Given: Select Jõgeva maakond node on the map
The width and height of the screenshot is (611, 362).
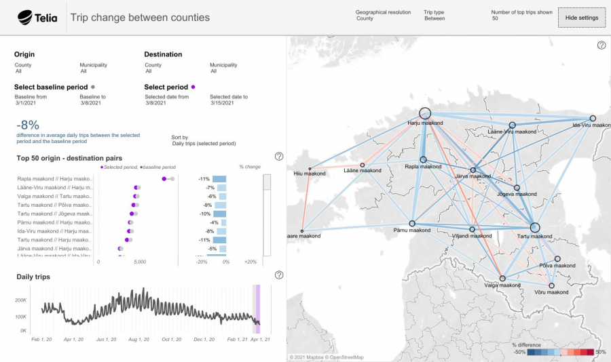Looking at the screenshot, I should [x=517, y=188].
